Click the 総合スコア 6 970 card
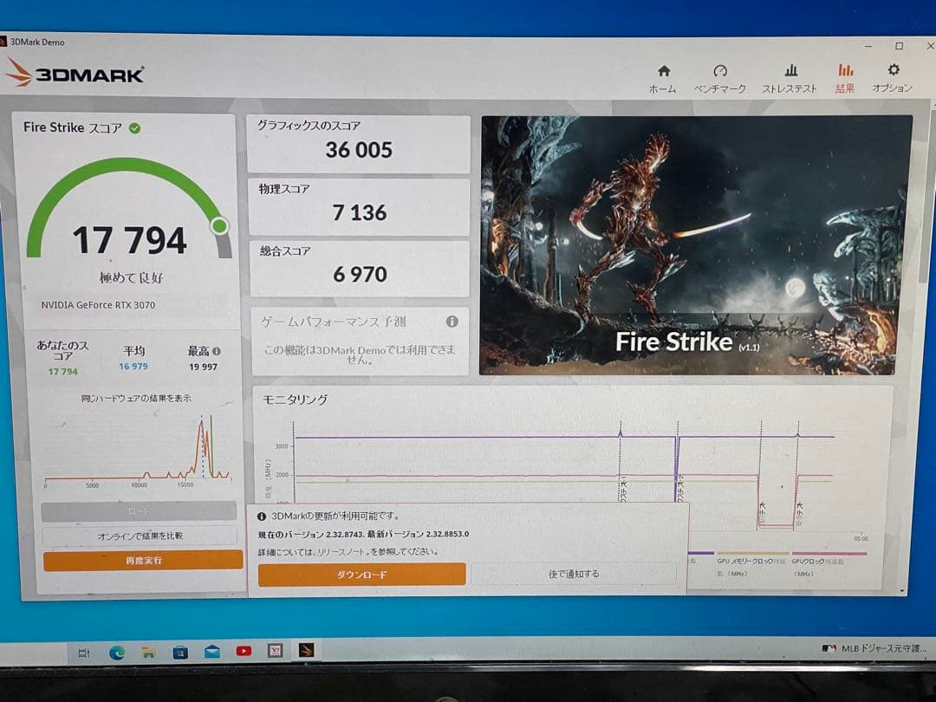Image resolution: width=936 pixels, height=702 pixels. [360, 269]
